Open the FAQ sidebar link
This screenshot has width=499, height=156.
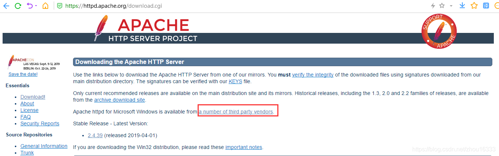pyautogui.click(x=26, y=117)
